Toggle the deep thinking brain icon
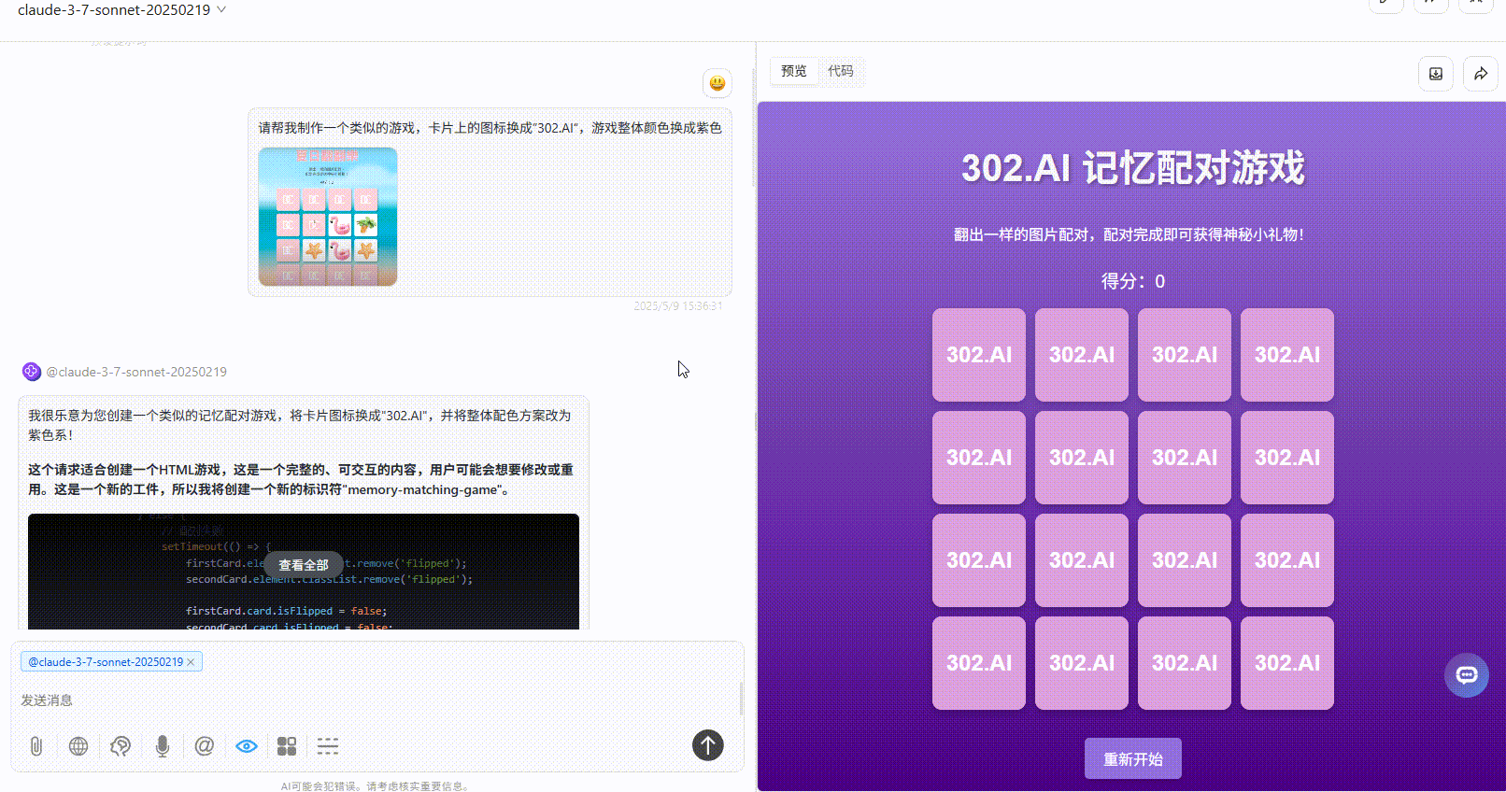 (x=121, y=746)
